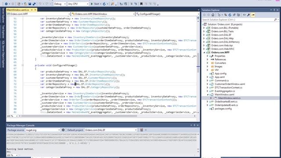
Task: Click the Collapse All icon in Solution Explorer
Action: (234, 15)
